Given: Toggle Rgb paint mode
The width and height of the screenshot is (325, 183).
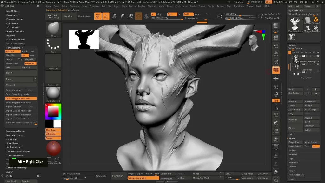Looking at the screenshot, I should (x=172, y=14).
